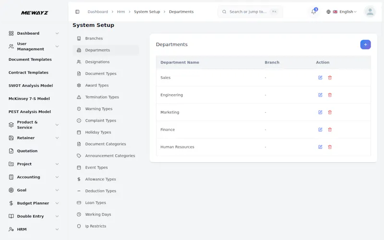Open the notifications bell
Screen dimensions: 384x240
click(x=314, y=12)
